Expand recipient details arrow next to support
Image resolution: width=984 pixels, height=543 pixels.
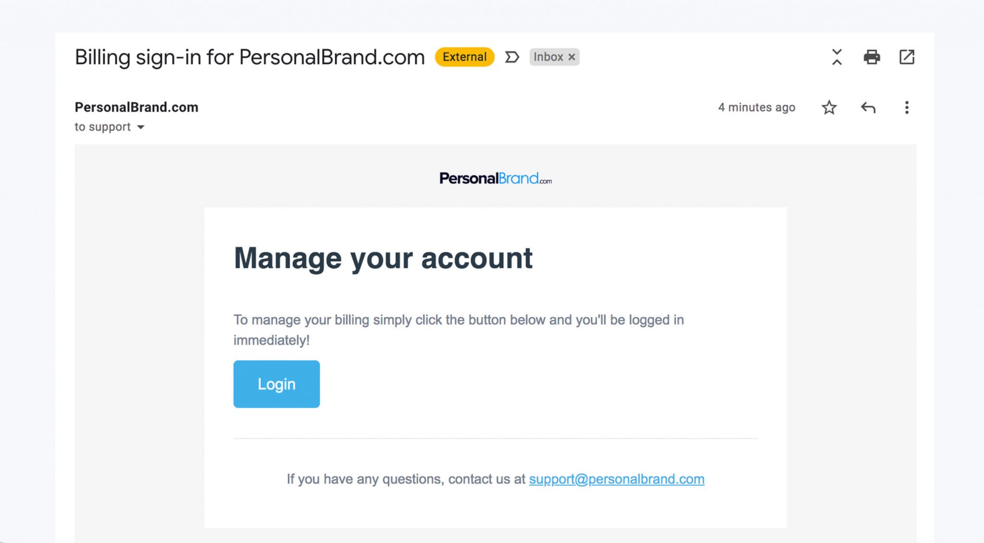point(141,127)
